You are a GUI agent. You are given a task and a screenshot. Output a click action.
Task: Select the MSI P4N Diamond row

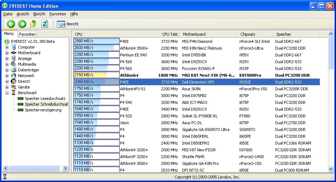(196, 41)
